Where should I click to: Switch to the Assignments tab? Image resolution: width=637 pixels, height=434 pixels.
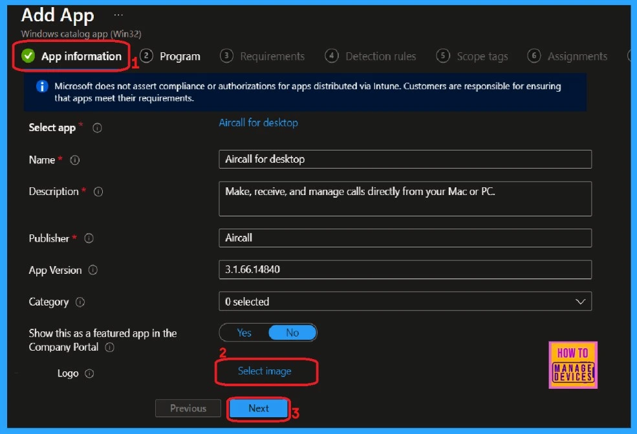point(568,56)
